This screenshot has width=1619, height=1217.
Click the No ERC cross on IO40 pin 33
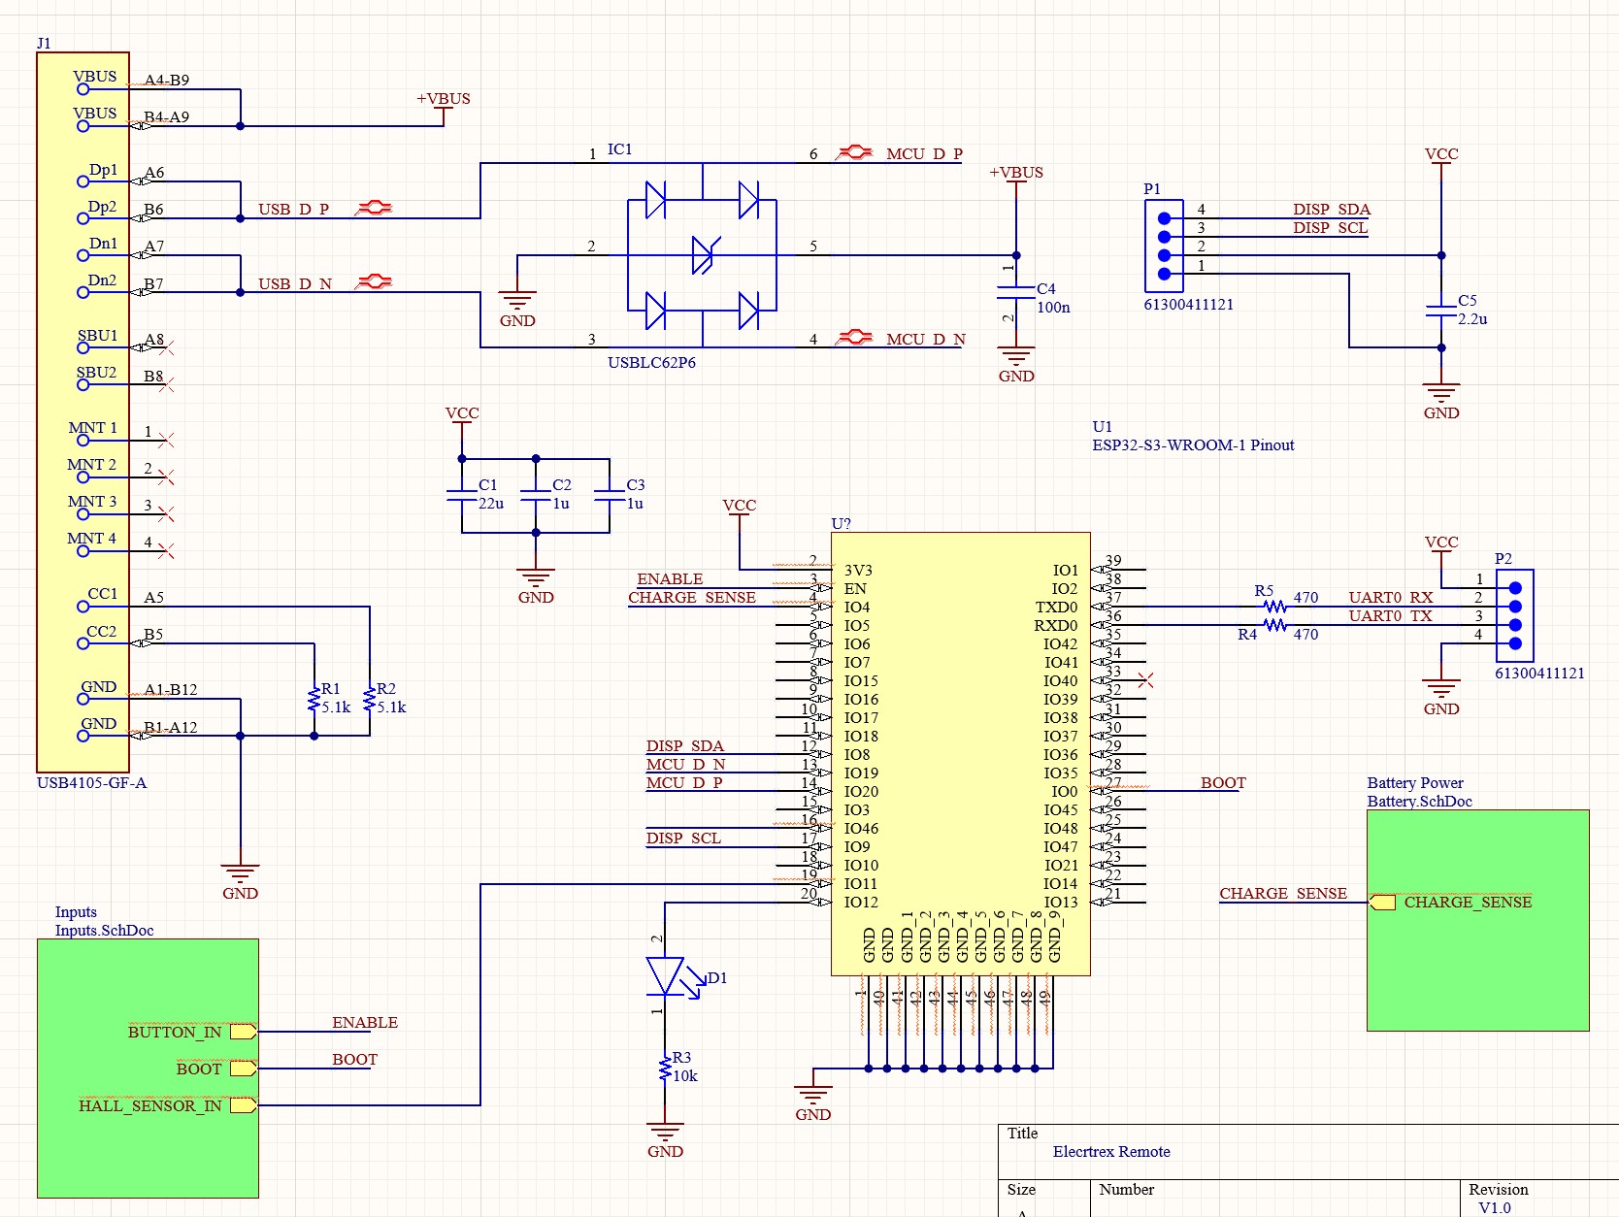click(x=1145, y=680)
